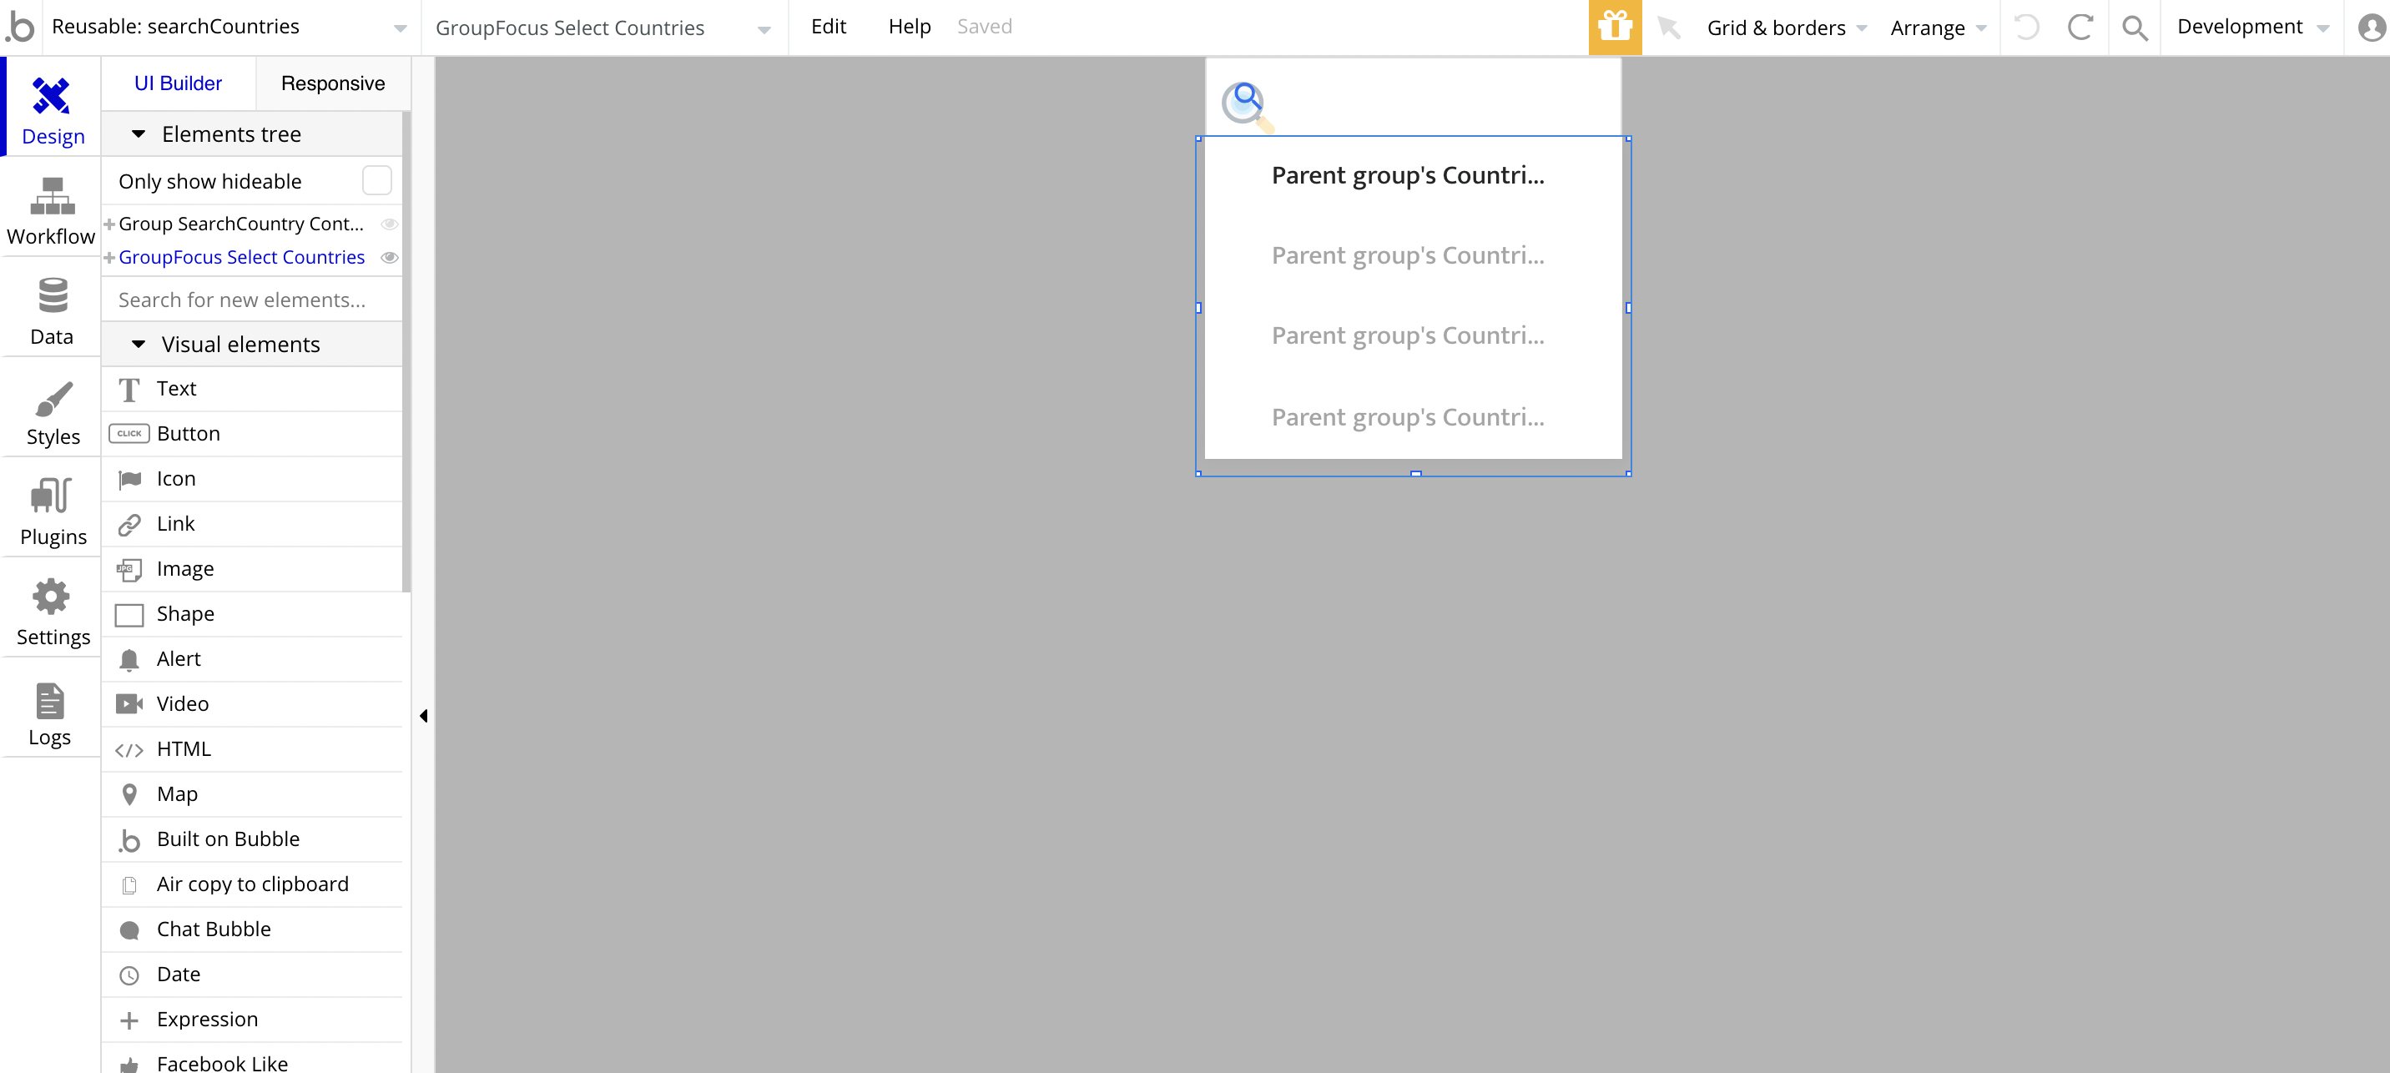Open the Edit menu
2390x1073 pixels.
[x=828, y=27]
